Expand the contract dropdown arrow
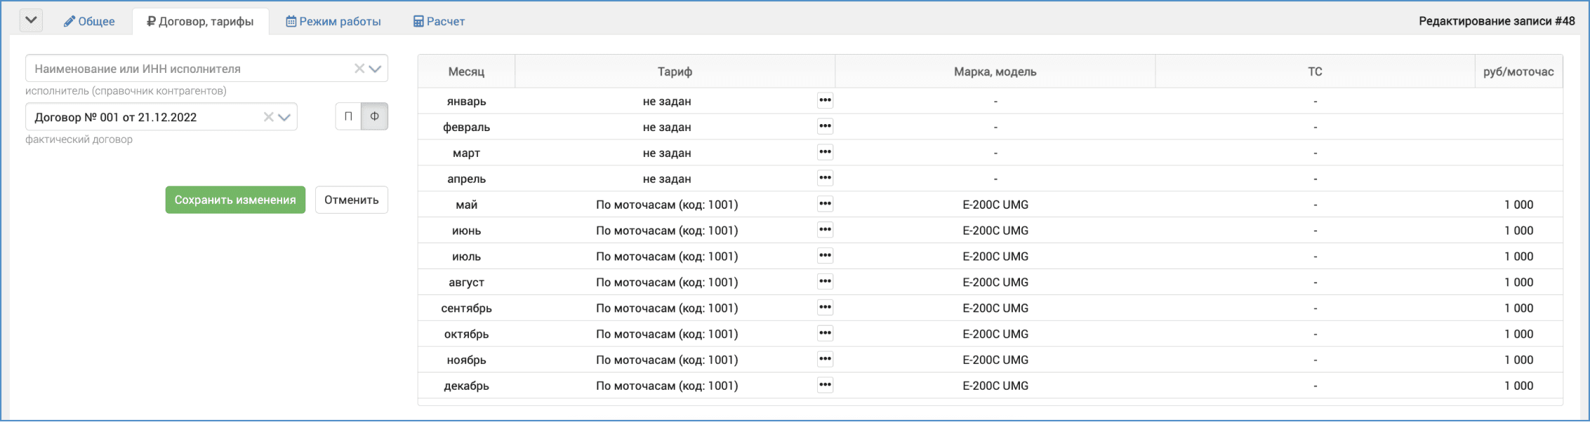 point(284,117)
